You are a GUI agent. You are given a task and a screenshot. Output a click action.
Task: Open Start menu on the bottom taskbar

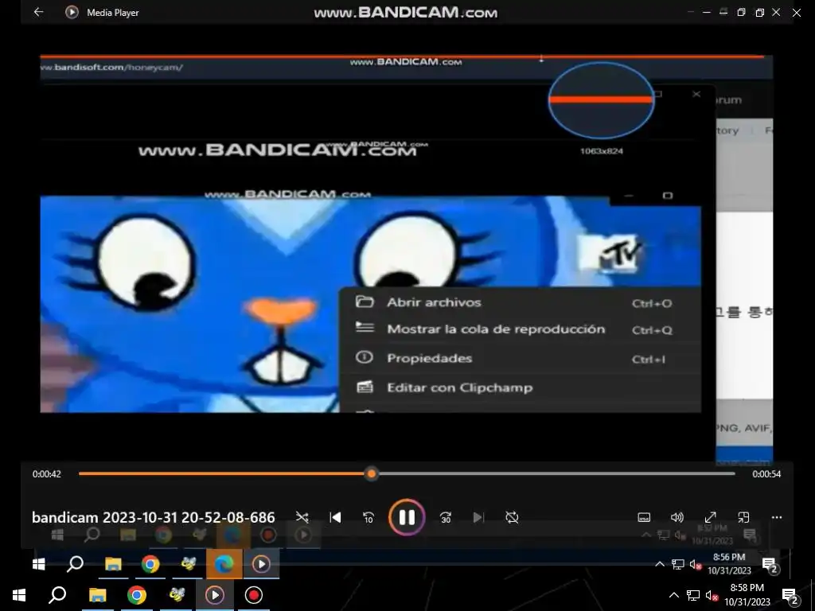click(19, 595)
